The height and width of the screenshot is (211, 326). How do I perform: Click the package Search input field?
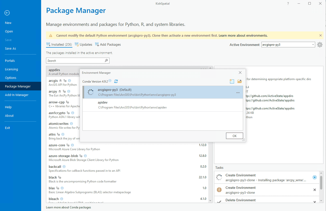pyautogui.click(x=75, y=61)
